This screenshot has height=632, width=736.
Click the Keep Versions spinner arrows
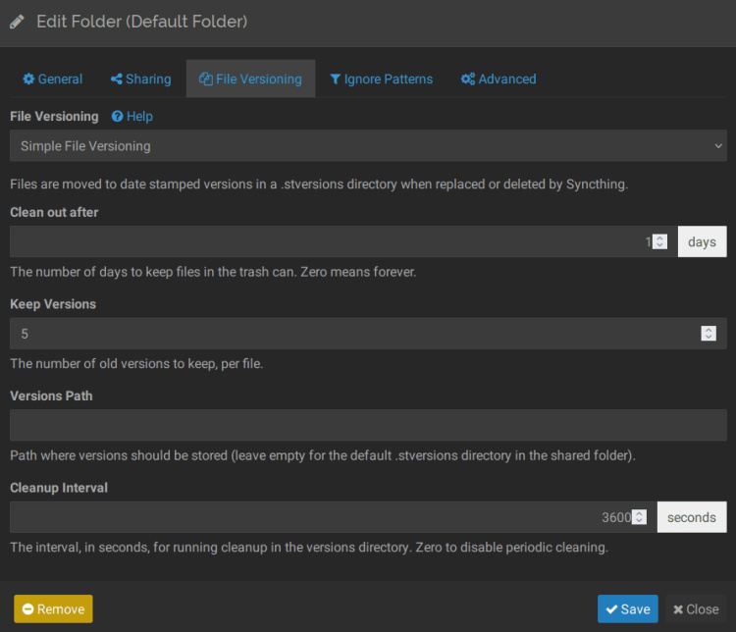pyautogui.click(x=709, y=334)
